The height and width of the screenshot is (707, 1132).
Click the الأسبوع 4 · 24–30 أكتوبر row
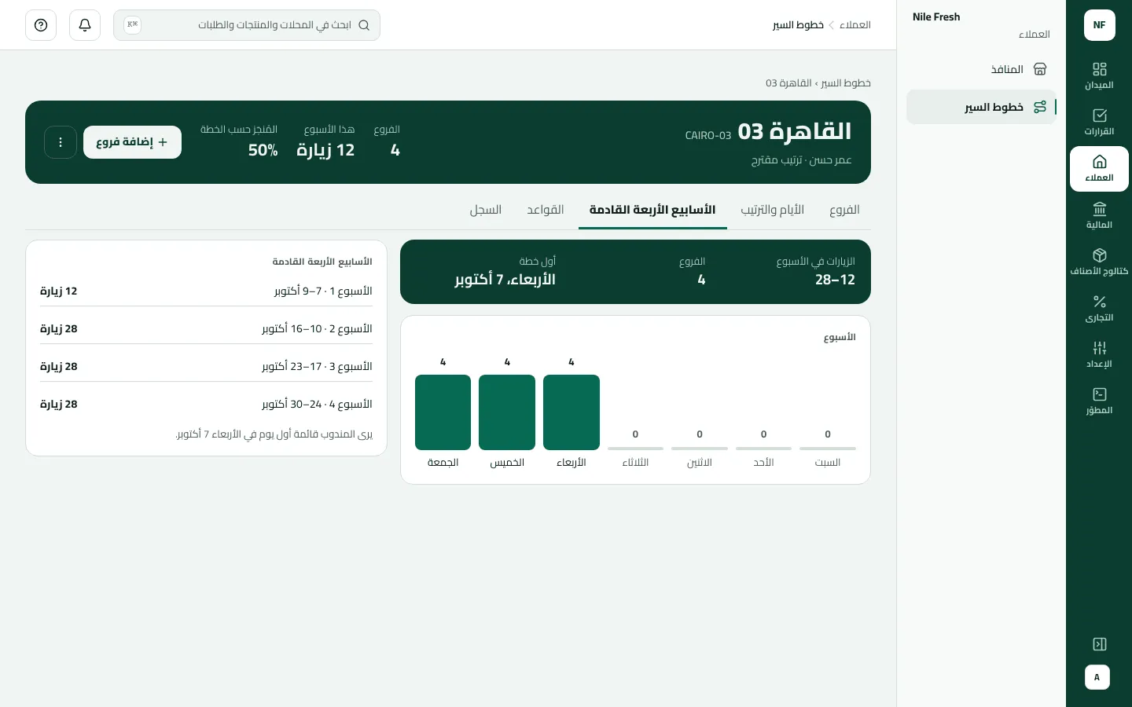pos(206,405)
